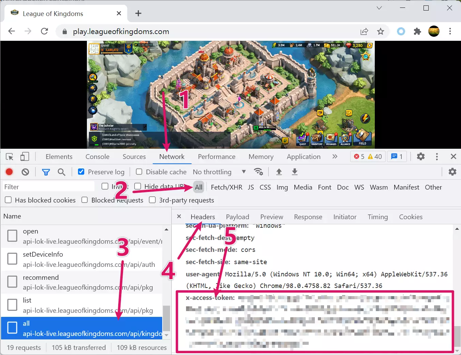Reload the page

tap(44, 31)
